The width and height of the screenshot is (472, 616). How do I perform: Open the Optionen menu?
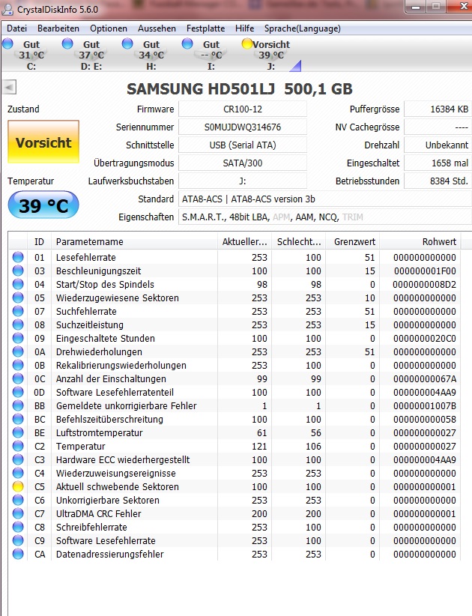109,28
